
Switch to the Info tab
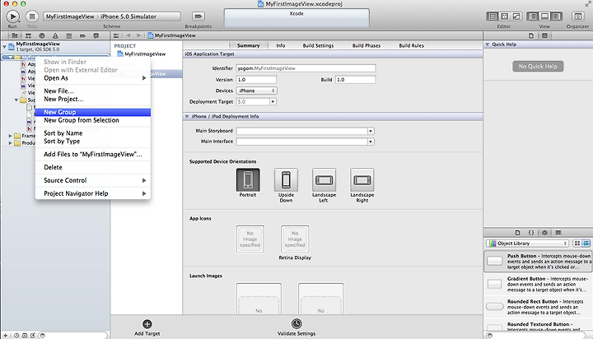pos(281,45)
